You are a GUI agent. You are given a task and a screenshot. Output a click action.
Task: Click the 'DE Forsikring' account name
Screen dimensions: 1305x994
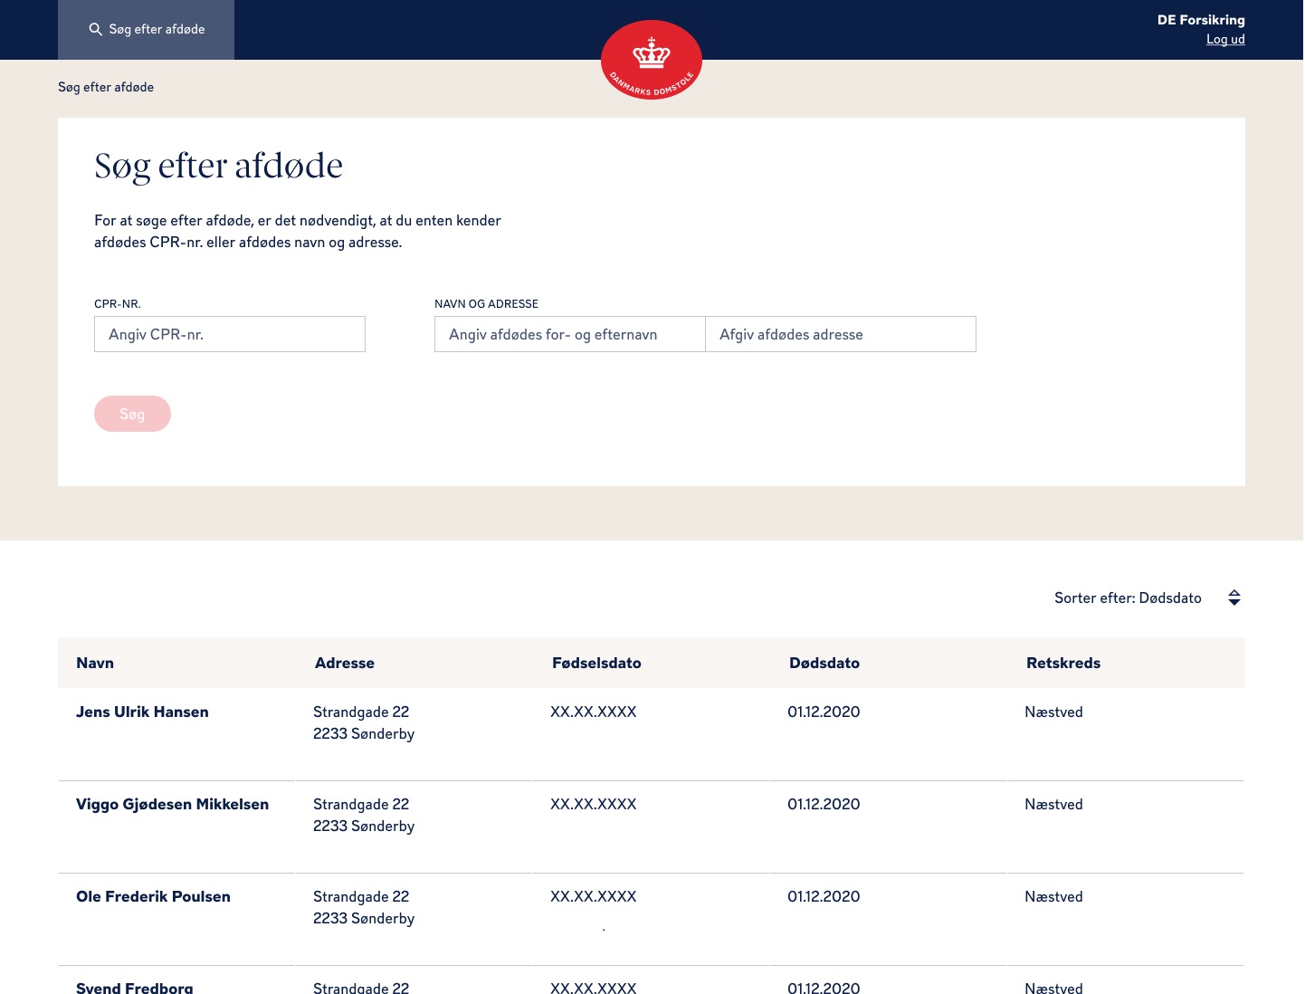pyautogui.click(x=1200, y=20)
